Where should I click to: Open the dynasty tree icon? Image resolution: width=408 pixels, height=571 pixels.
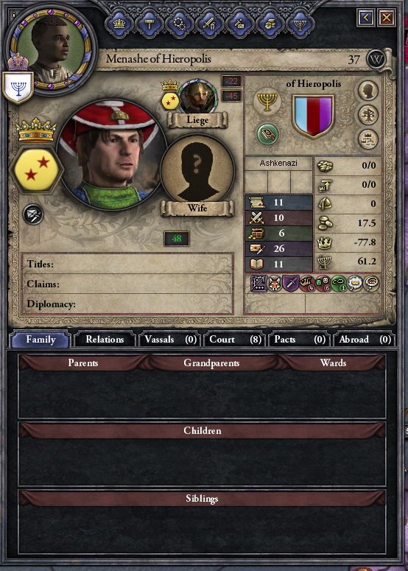click(x=368, y=115)
